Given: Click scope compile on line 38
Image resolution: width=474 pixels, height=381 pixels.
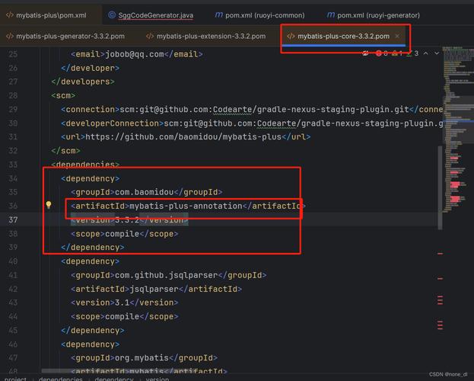Looking at the screenshot, I should 124,234.
